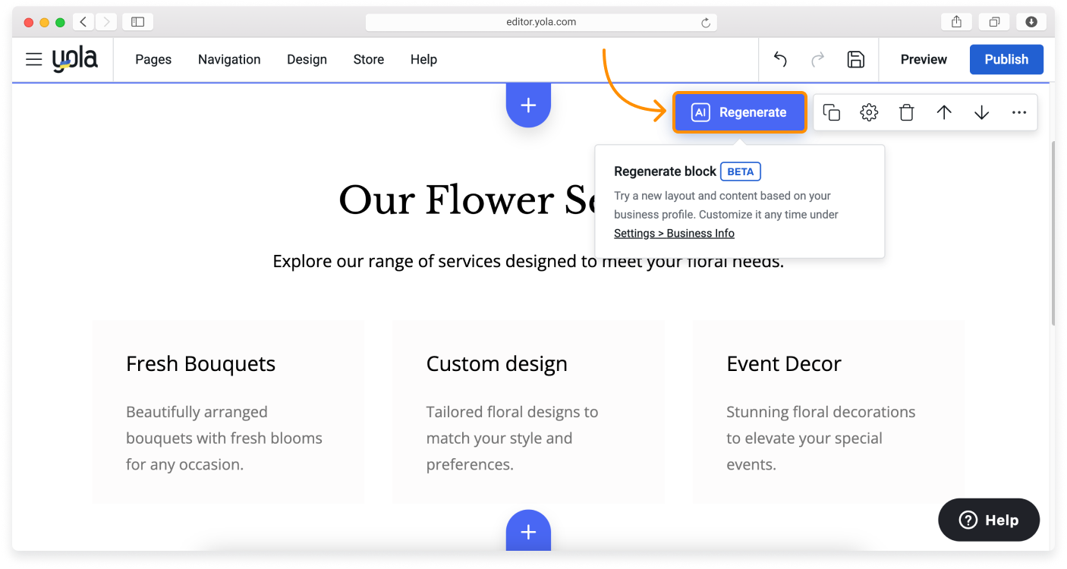Follow the Settings > Business Info link
1067x569 pixels.
coord(674,234)
